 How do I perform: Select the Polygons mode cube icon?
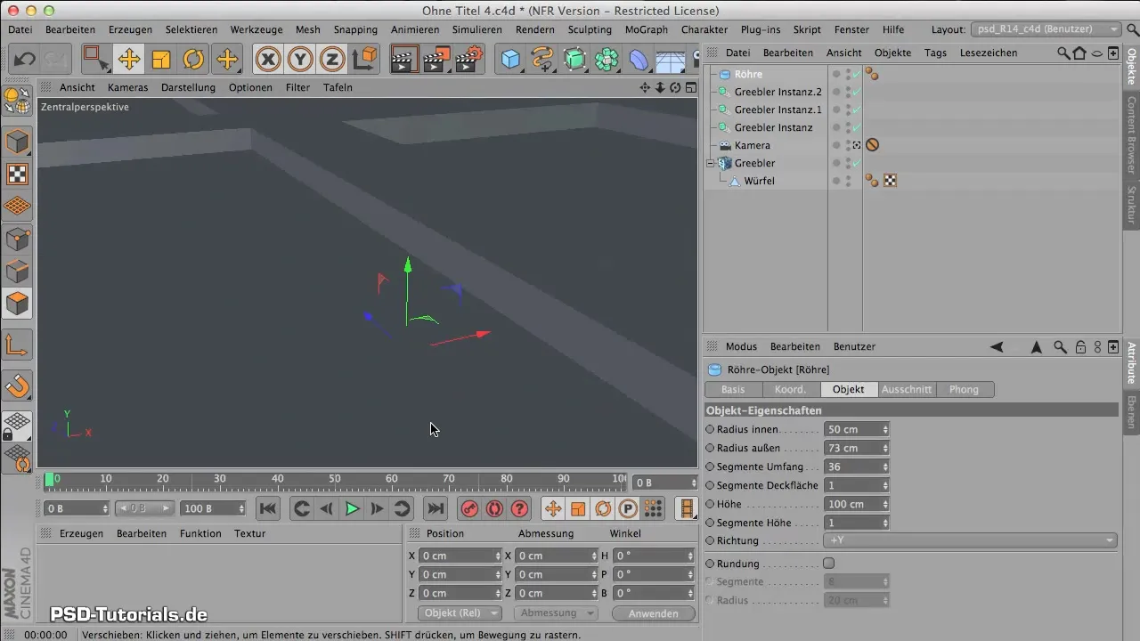coord(18,304)
